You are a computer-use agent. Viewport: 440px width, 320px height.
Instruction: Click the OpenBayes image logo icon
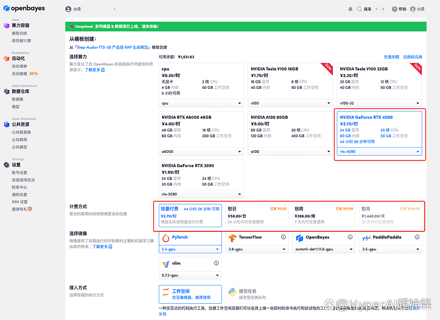(300, 238)
